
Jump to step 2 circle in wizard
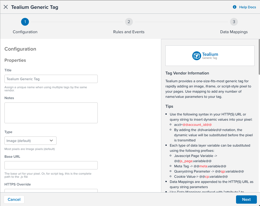(x=129, y=22)
